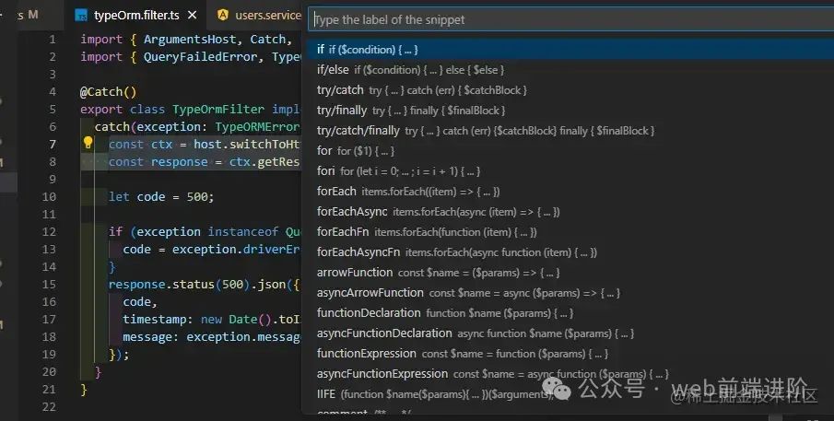Click line number 22 in the gutter
The width and height of the screenshot is (834, 421).
tap(49, 406)
